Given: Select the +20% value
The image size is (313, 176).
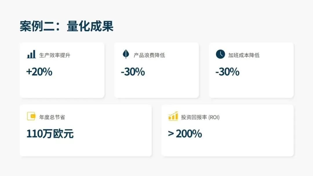Looking at the screenshot, I should tap(39, 72).
